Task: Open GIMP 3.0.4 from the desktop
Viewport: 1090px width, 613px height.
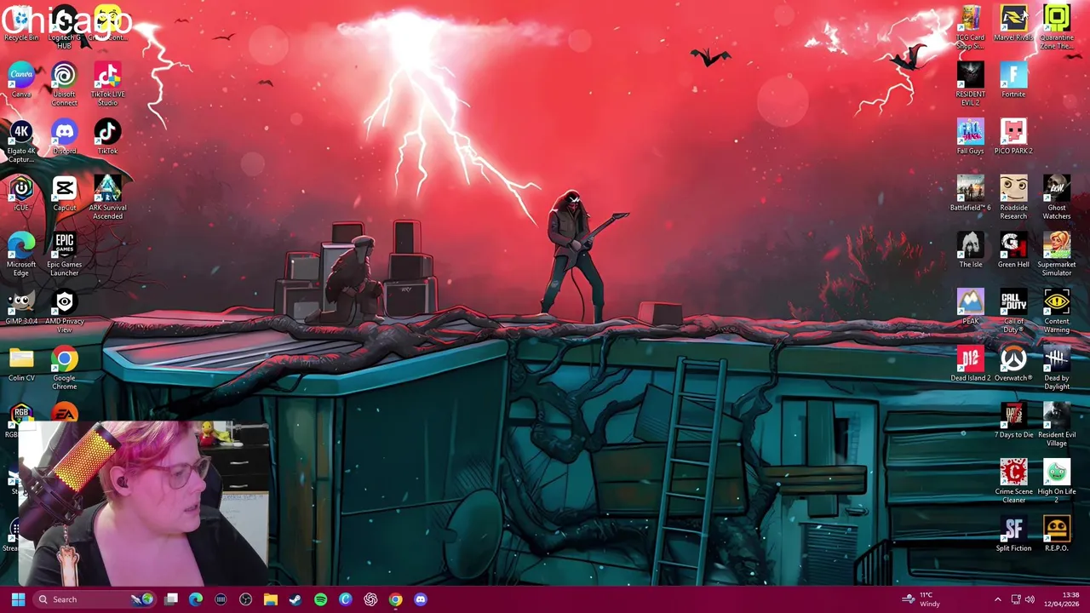Action: (21, 306)
